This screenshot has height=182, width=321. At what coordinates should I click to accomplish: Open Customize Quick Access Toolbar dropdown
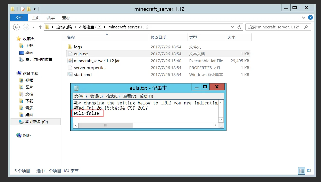35,9
